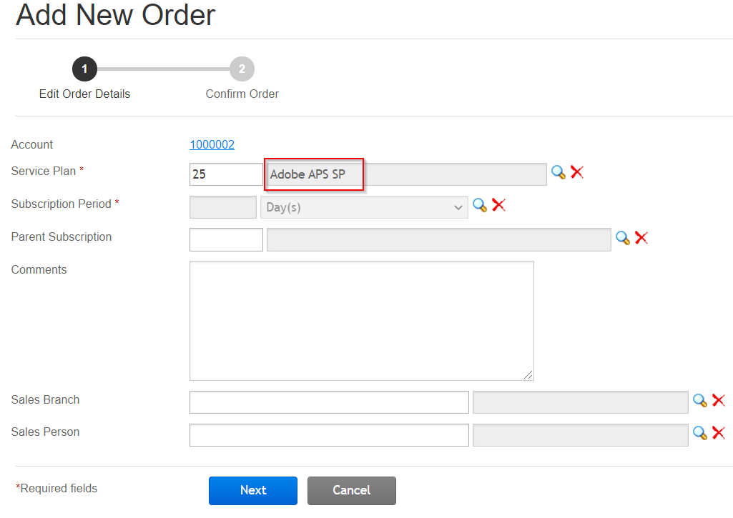Expand the Day(s) period unit dropdown
Viewport: 733px width, 518px height.
coord(364,207)
